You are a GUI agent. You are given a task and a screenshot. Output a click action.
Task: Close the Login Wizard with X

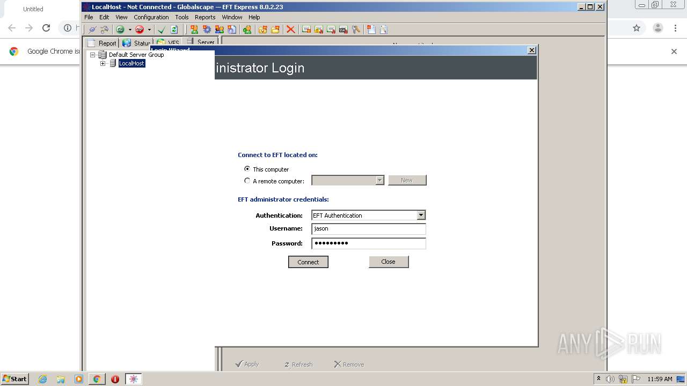[532, 50]
